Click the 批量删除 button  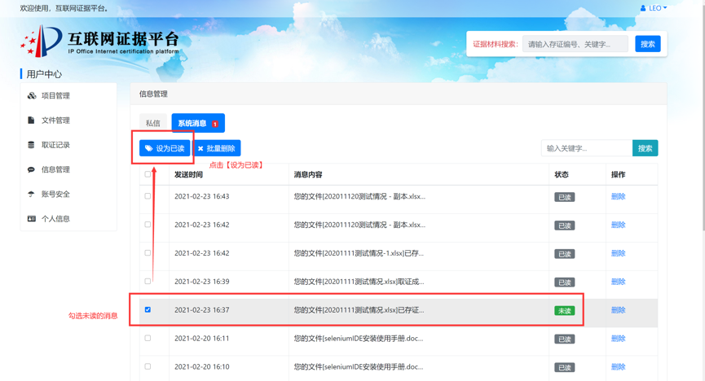point(217,148)
